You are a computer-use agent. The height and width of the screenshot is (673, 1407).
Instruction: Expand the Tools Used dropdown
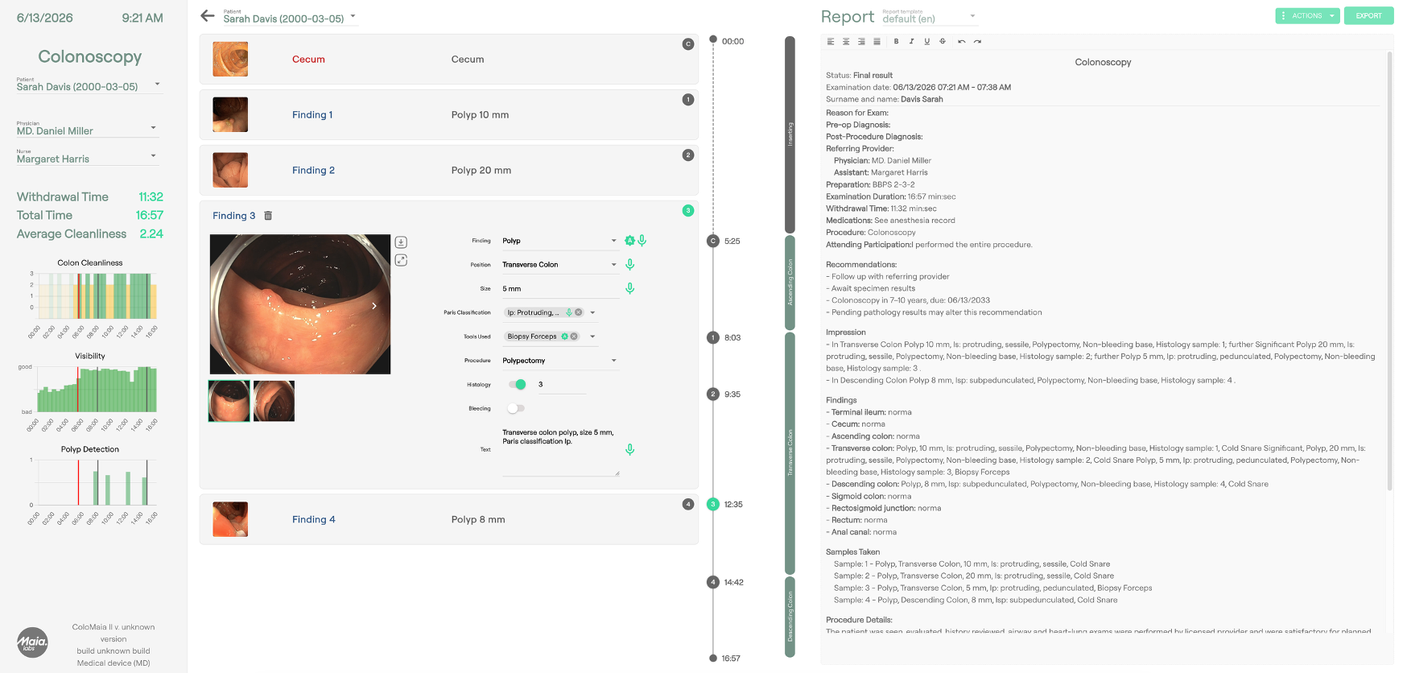pos(592,336)
